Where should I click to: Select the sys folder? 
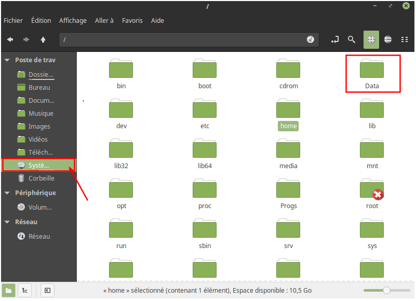372,235
